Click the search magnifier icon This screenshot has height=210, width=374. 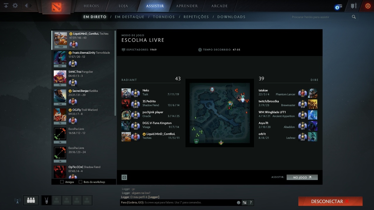354,17
